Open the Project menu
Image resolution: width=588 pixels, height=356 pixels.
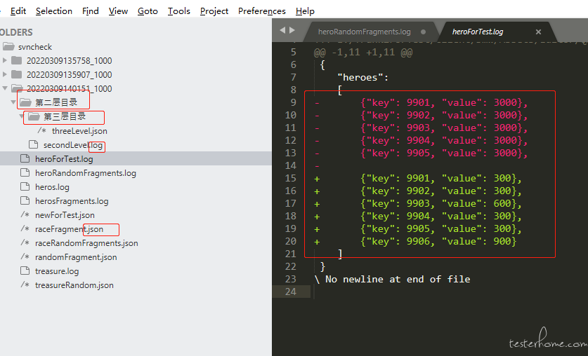pos(214,11)
